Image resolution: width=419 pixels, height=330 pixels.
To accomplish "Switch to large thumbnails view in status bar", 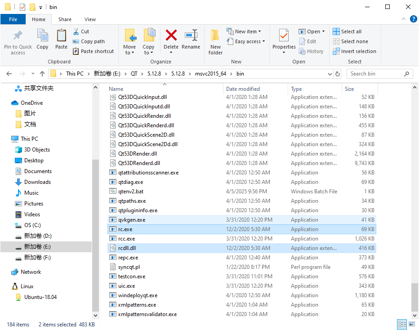I will (x=411, y=324).
